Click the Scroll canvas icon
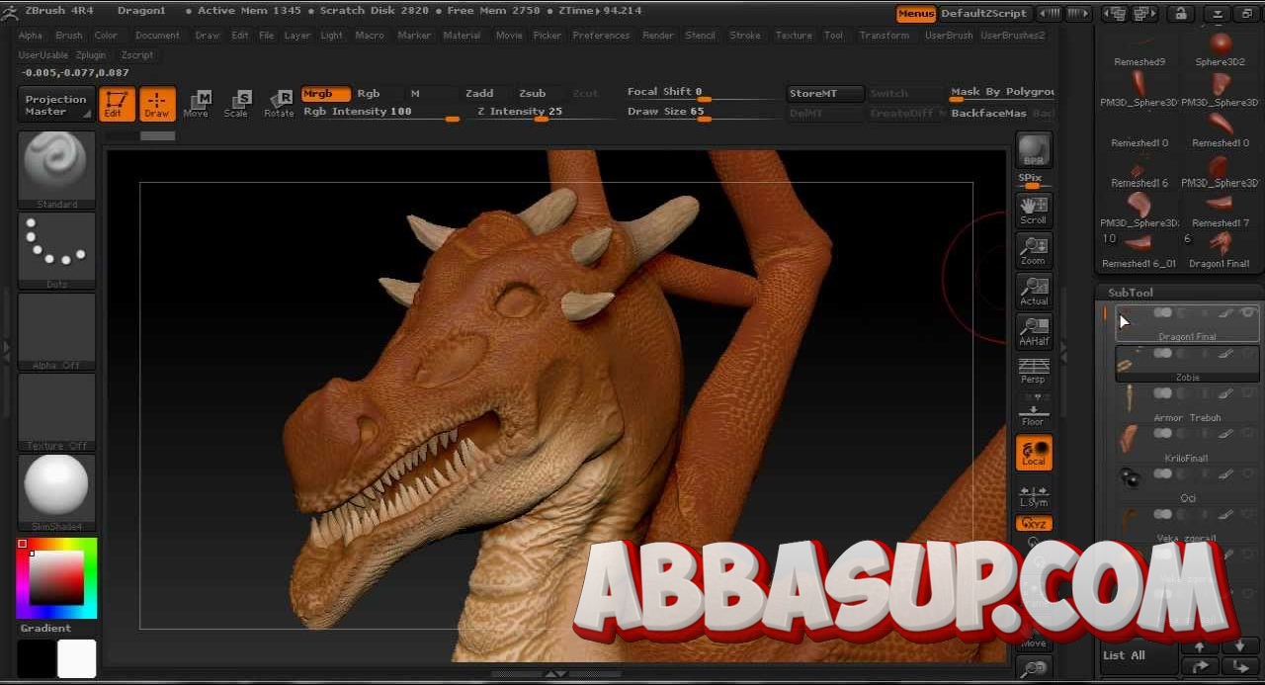 (x=1034, y=210)
